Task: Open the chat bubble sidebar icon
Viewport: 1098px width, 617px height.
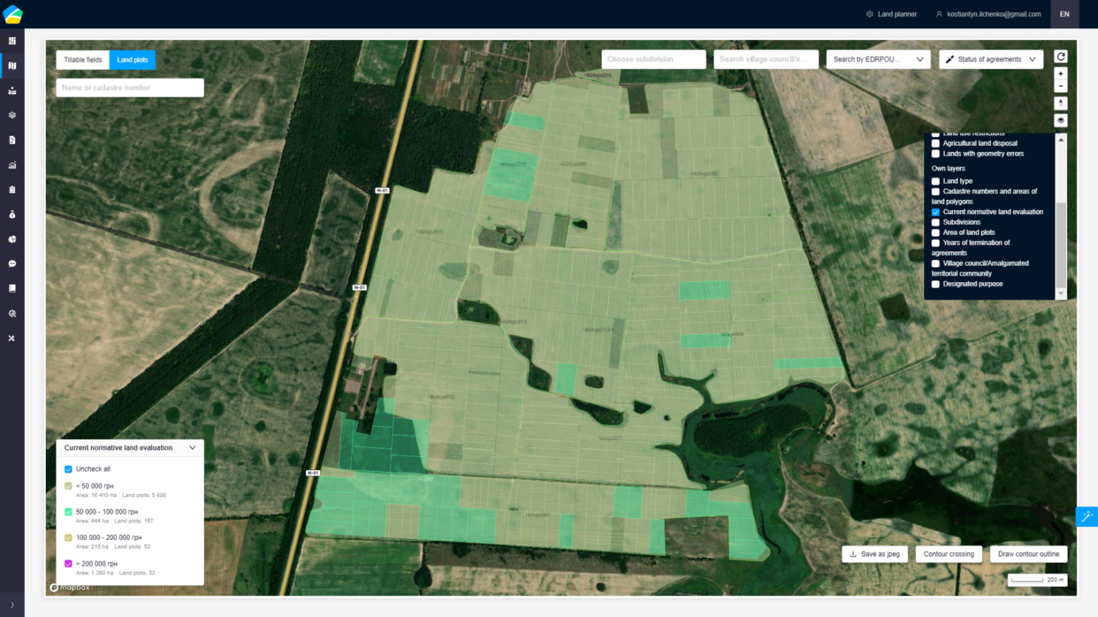Action: pyautogui.click(x=12, y=264)
